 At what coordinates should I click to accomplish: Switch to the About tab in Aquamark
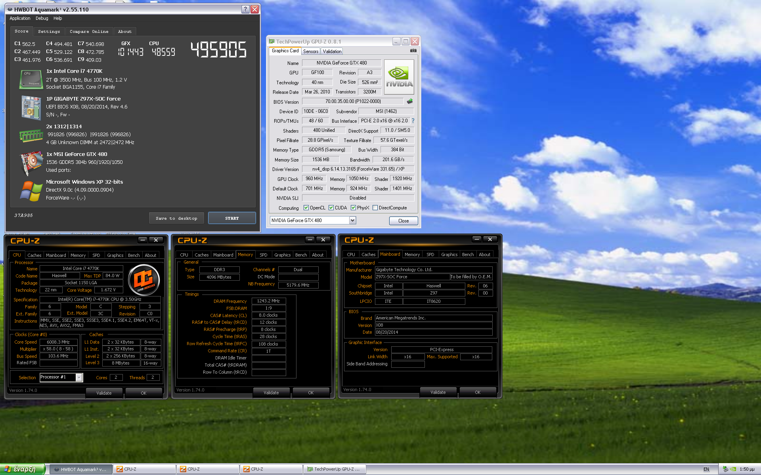click(124, 32)
